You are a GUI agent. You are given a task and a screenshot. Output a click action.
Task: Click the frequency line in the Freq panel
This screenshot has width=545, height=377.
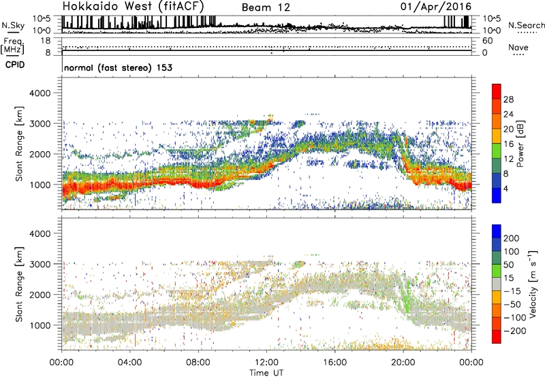266,50
